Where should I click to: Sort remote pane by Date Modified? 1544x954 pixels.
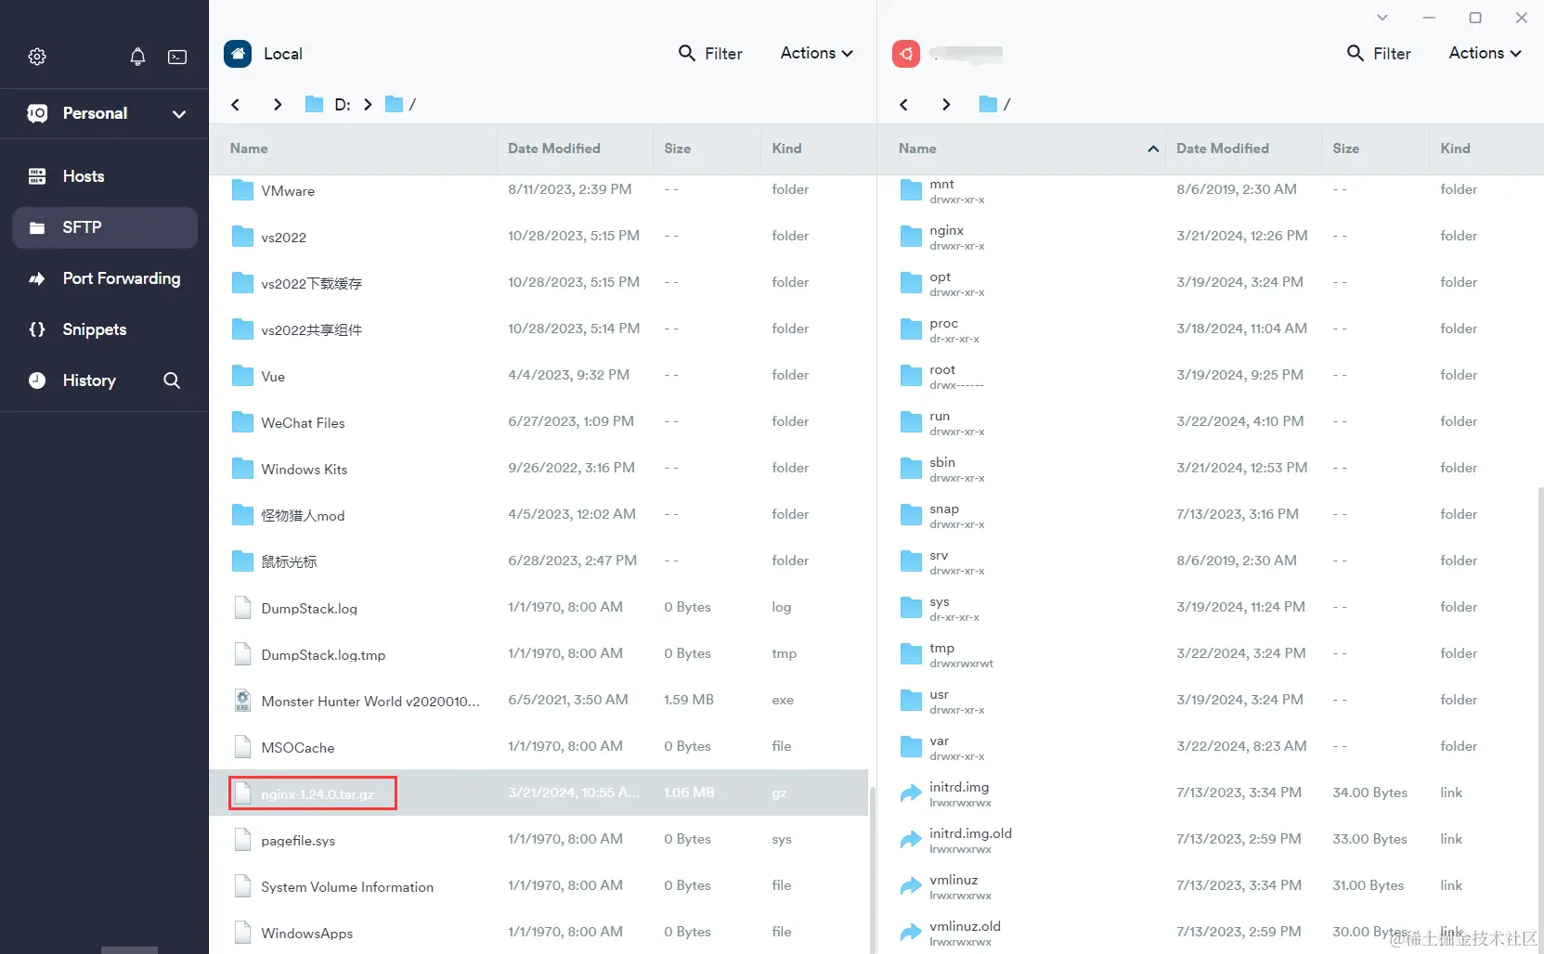point(1223,148)
